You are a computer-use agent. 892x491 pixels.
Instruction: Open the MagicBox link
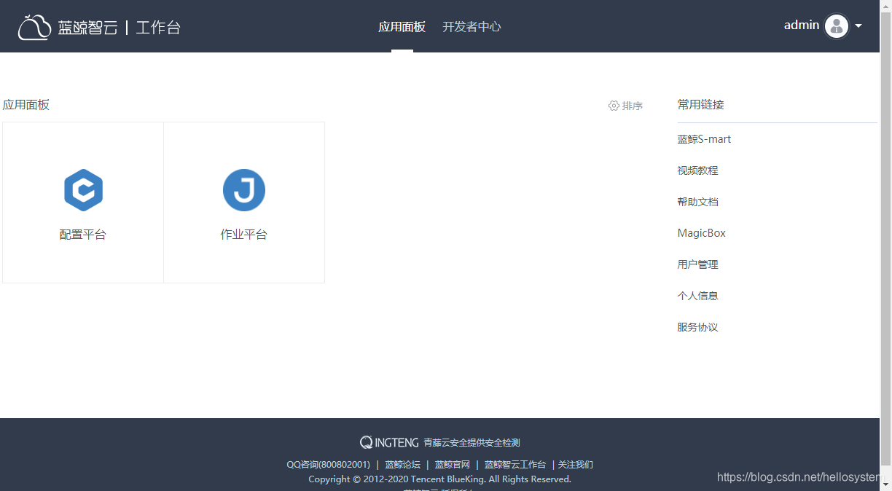(x=702, y=233)
